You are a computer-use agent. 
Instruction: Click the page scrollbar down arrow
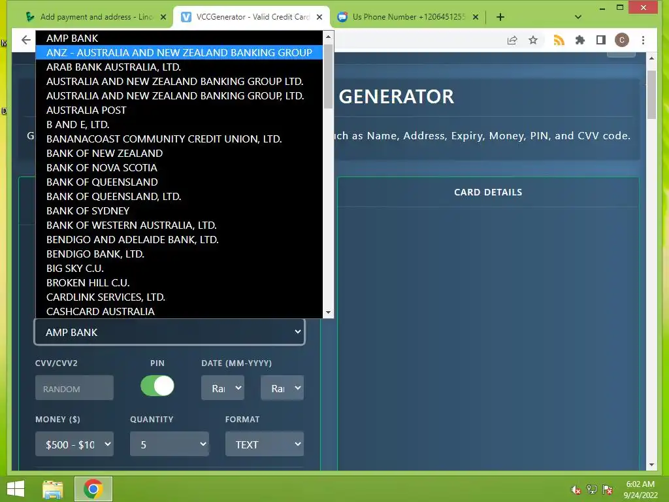(651, 465)
